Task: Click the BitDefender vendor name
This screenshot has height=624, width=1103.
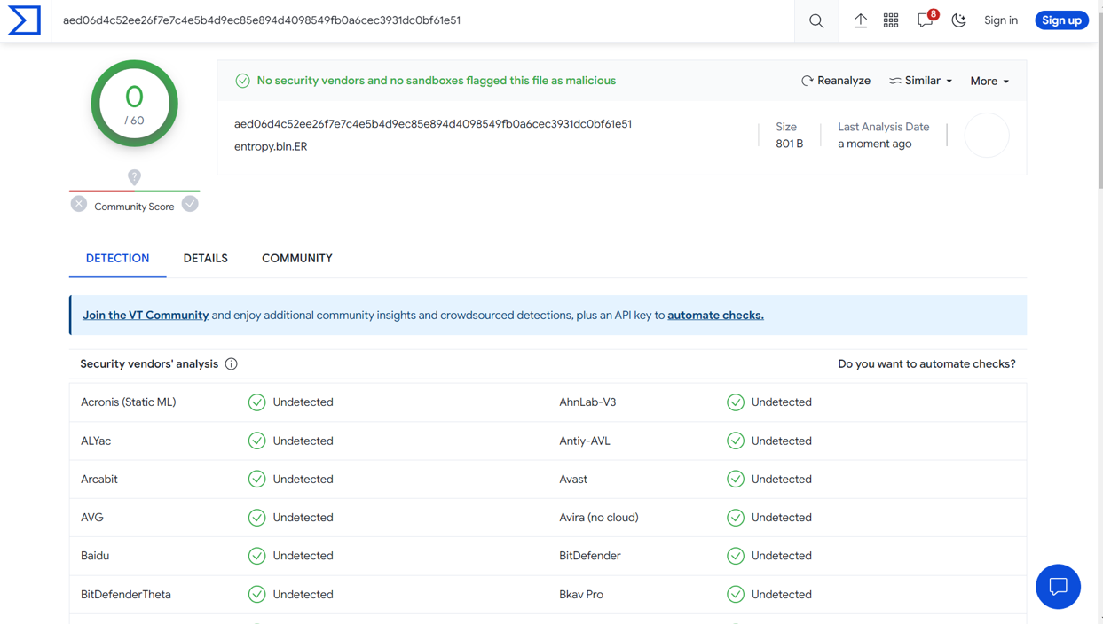Action: [x=590, y=556]
